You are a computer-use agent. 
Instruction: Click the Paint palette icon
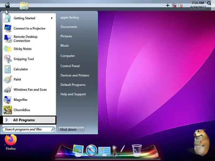[8, 79]
